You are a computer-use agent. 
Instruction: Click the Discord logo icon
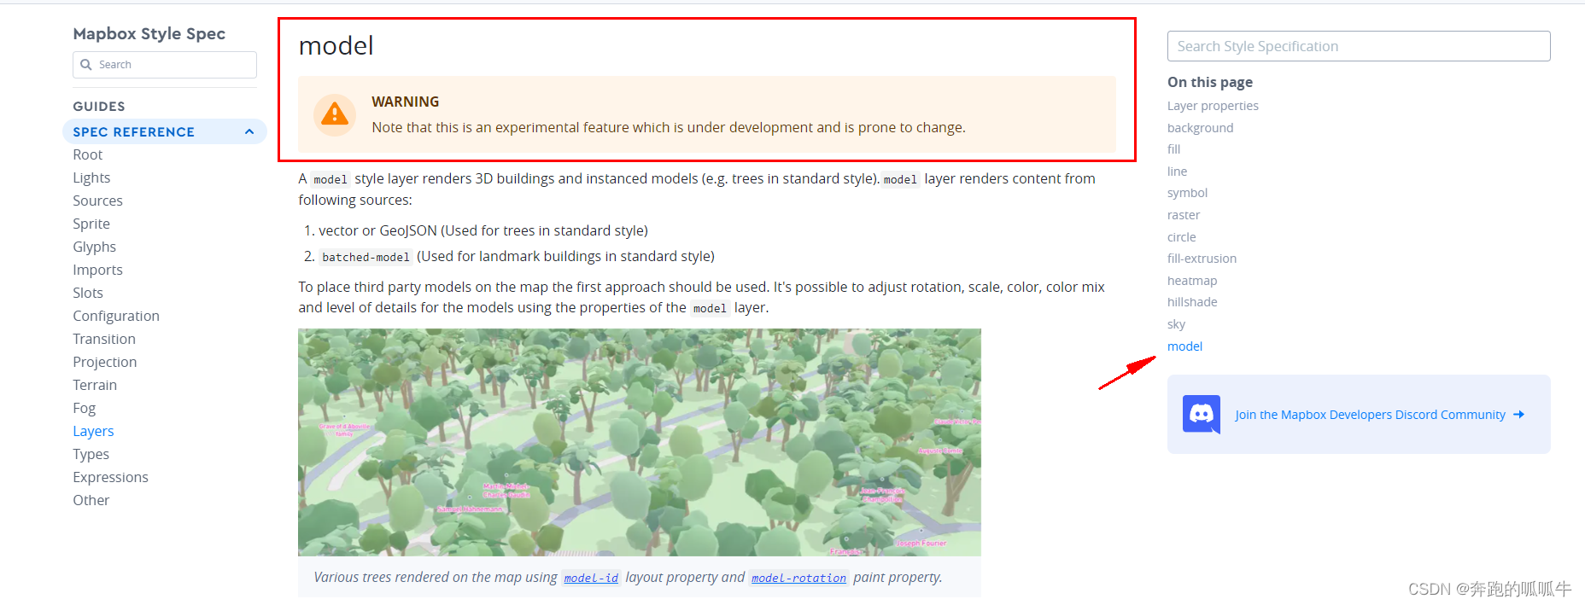point(1202,415)
